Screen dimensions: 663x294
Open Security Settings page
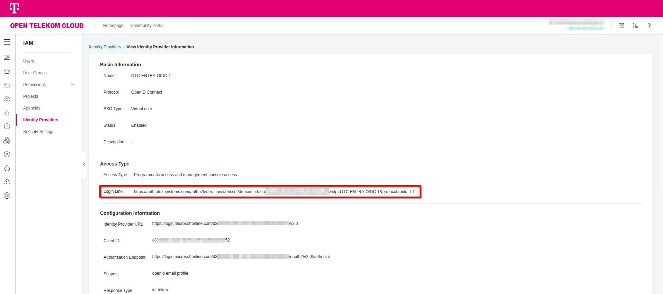[x=39, y=132]
